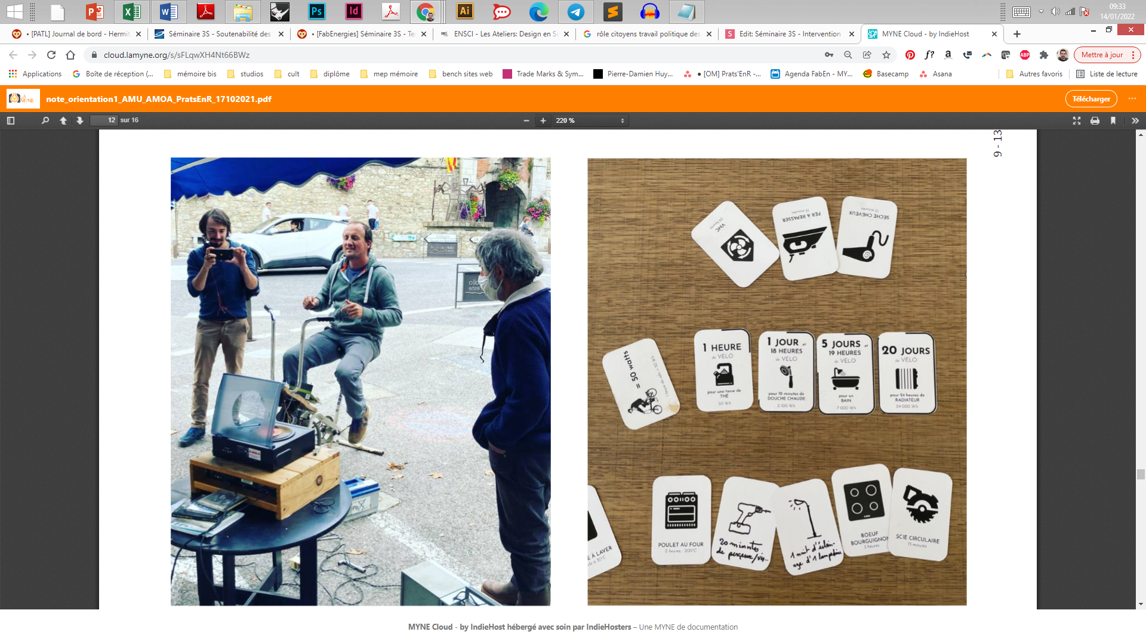Toggle the PDF sidebar panel
This screenshot has width=1146, height=644.
click(x=10, y=120)
